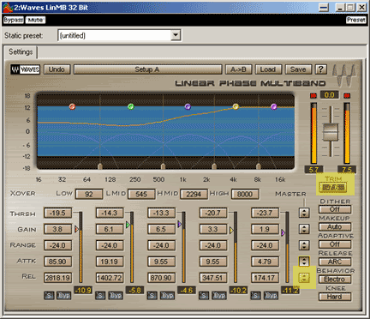370x319 pixels.
Task: Click the output gain readout 0.0
Action: [x=330, y=95]
